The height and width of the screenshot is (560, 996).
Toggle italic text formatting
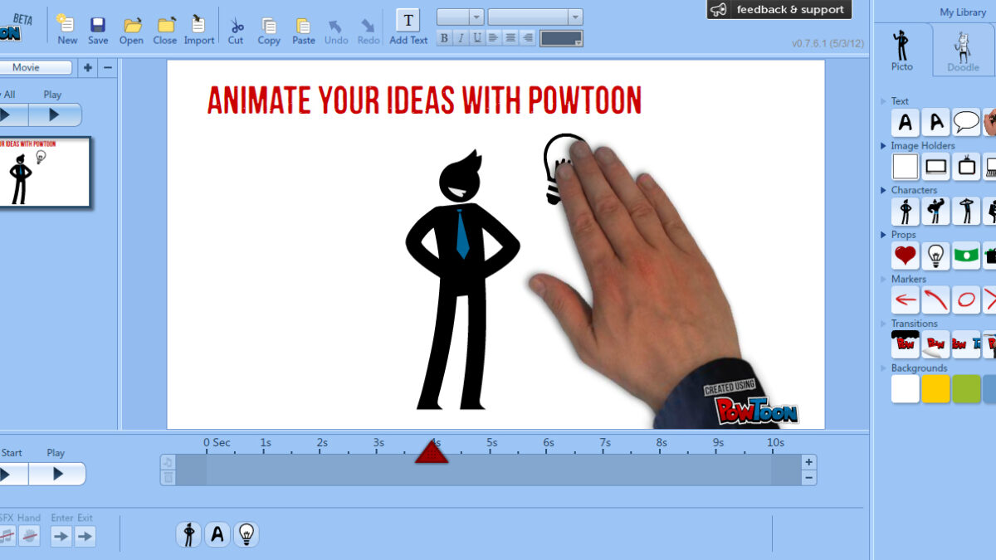461,38
